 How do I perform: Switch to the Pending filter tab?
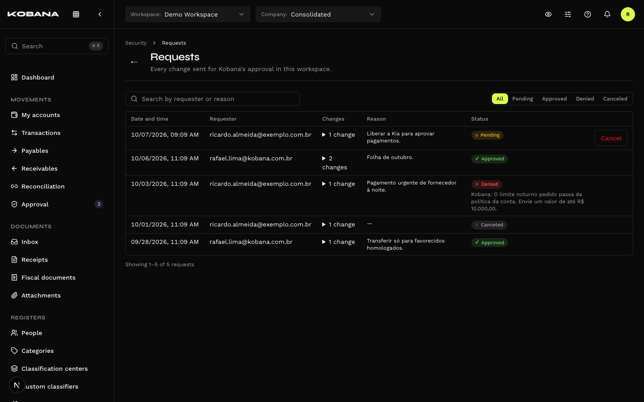point(523,99)
